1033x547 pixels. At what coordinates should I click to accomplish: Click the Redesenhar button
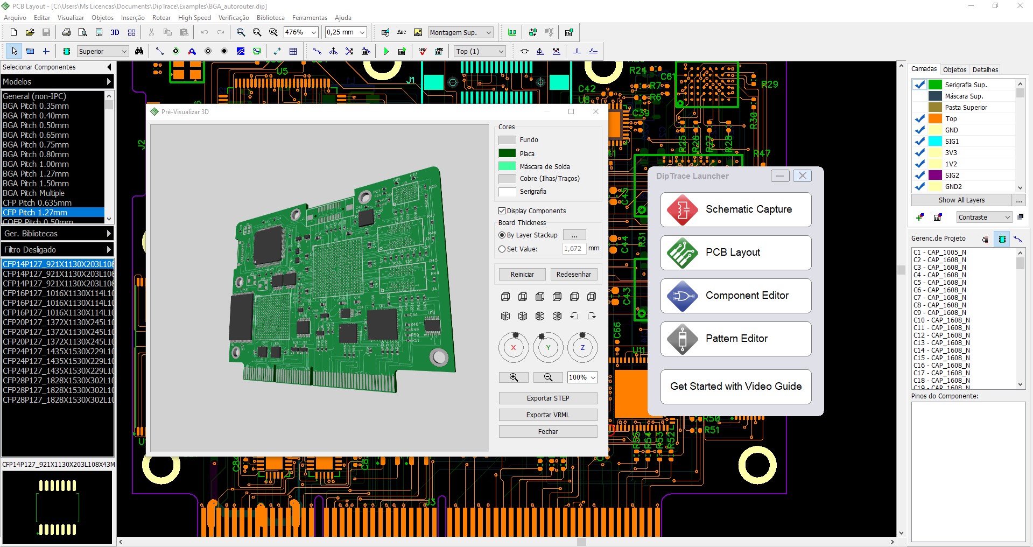[x=574, y=275]
